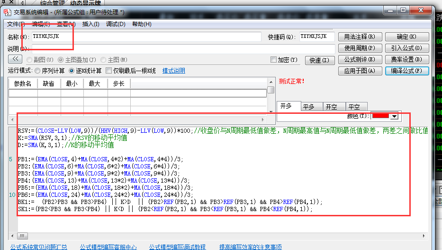Click the 费率设置(B) button

[x=407, y=59]
